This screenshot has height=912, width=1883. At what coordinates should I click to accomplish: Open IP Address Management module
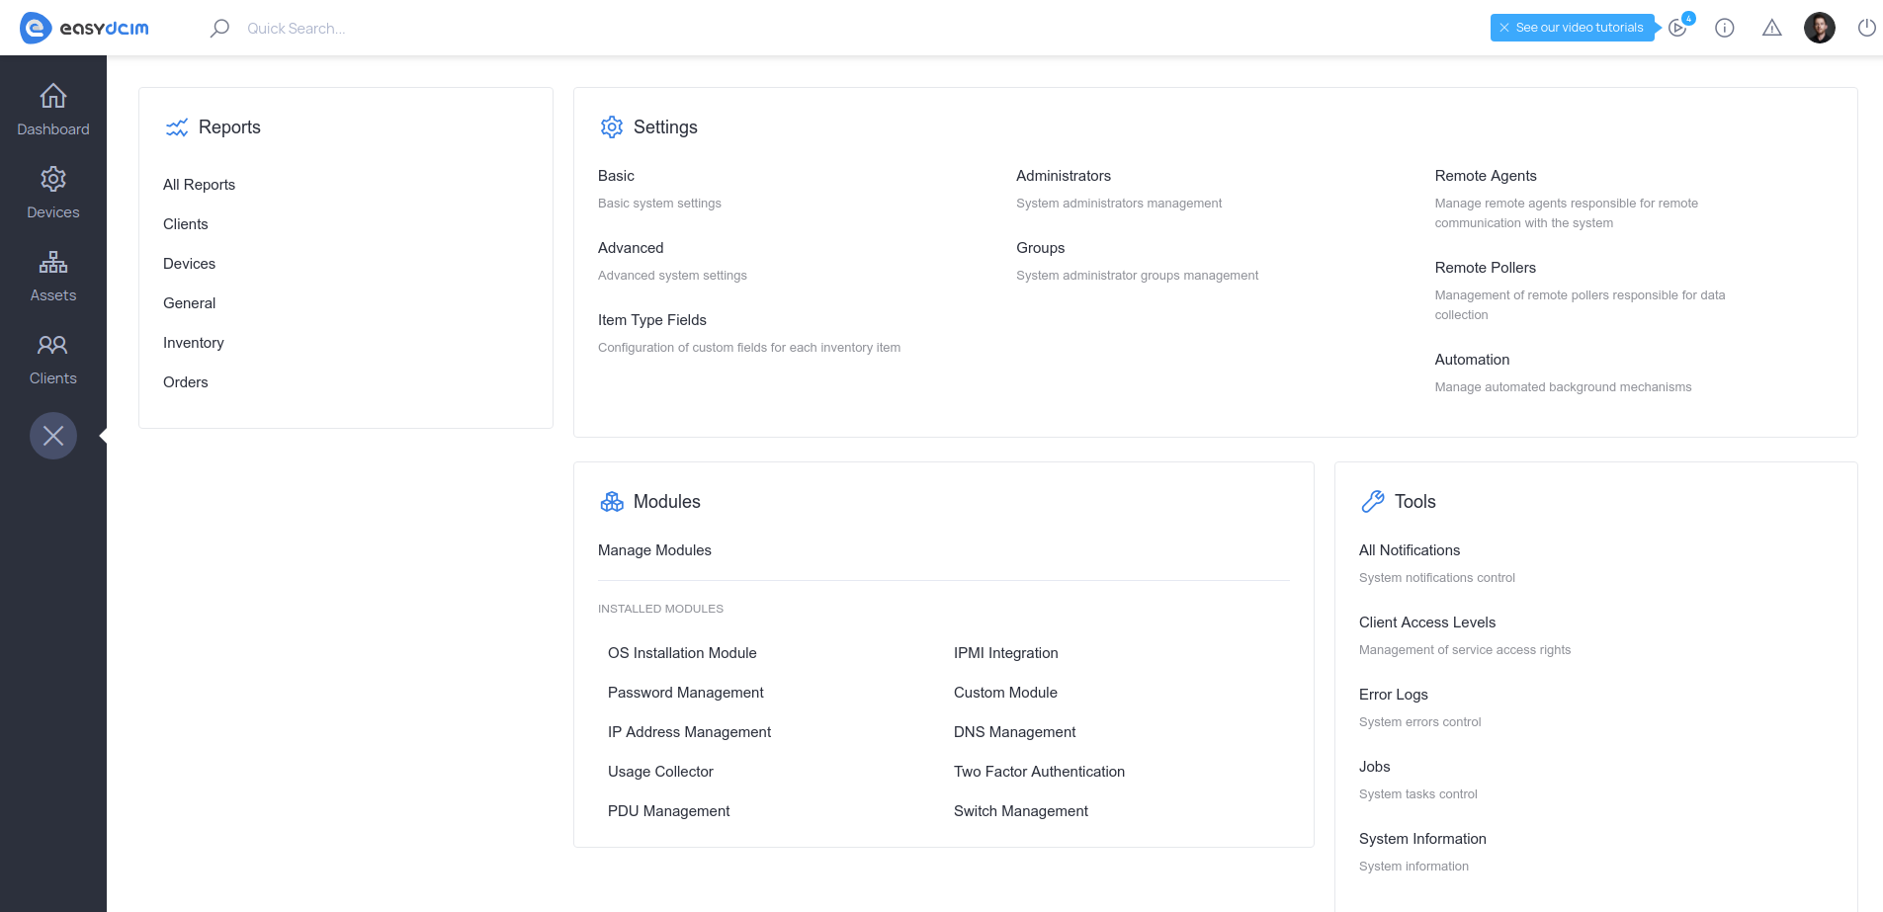tap(689, 732)
